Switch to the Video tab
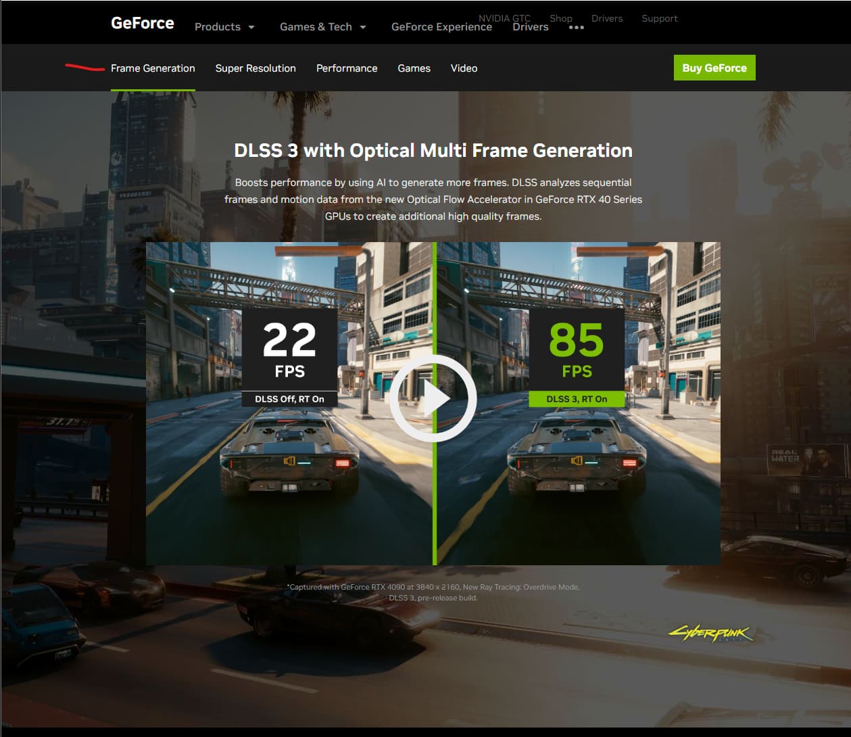This screenshot has width=851, height=737. (464, 68)
